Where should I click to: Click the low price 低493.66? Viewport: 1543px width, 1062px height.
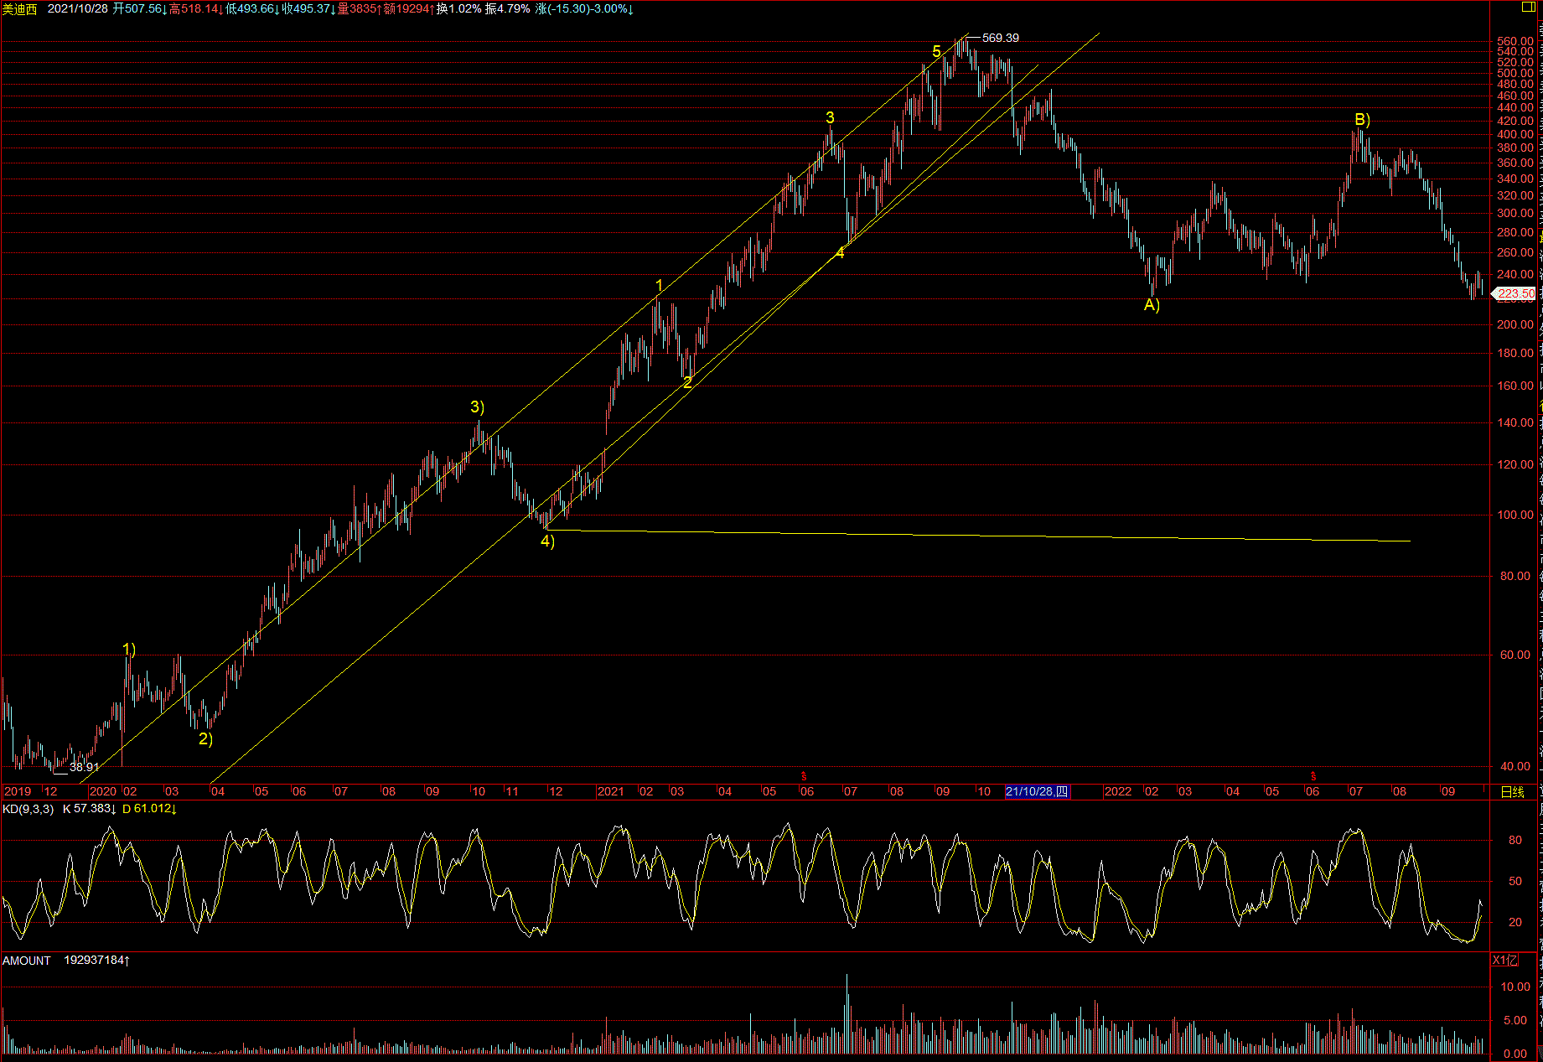[251, 8]
